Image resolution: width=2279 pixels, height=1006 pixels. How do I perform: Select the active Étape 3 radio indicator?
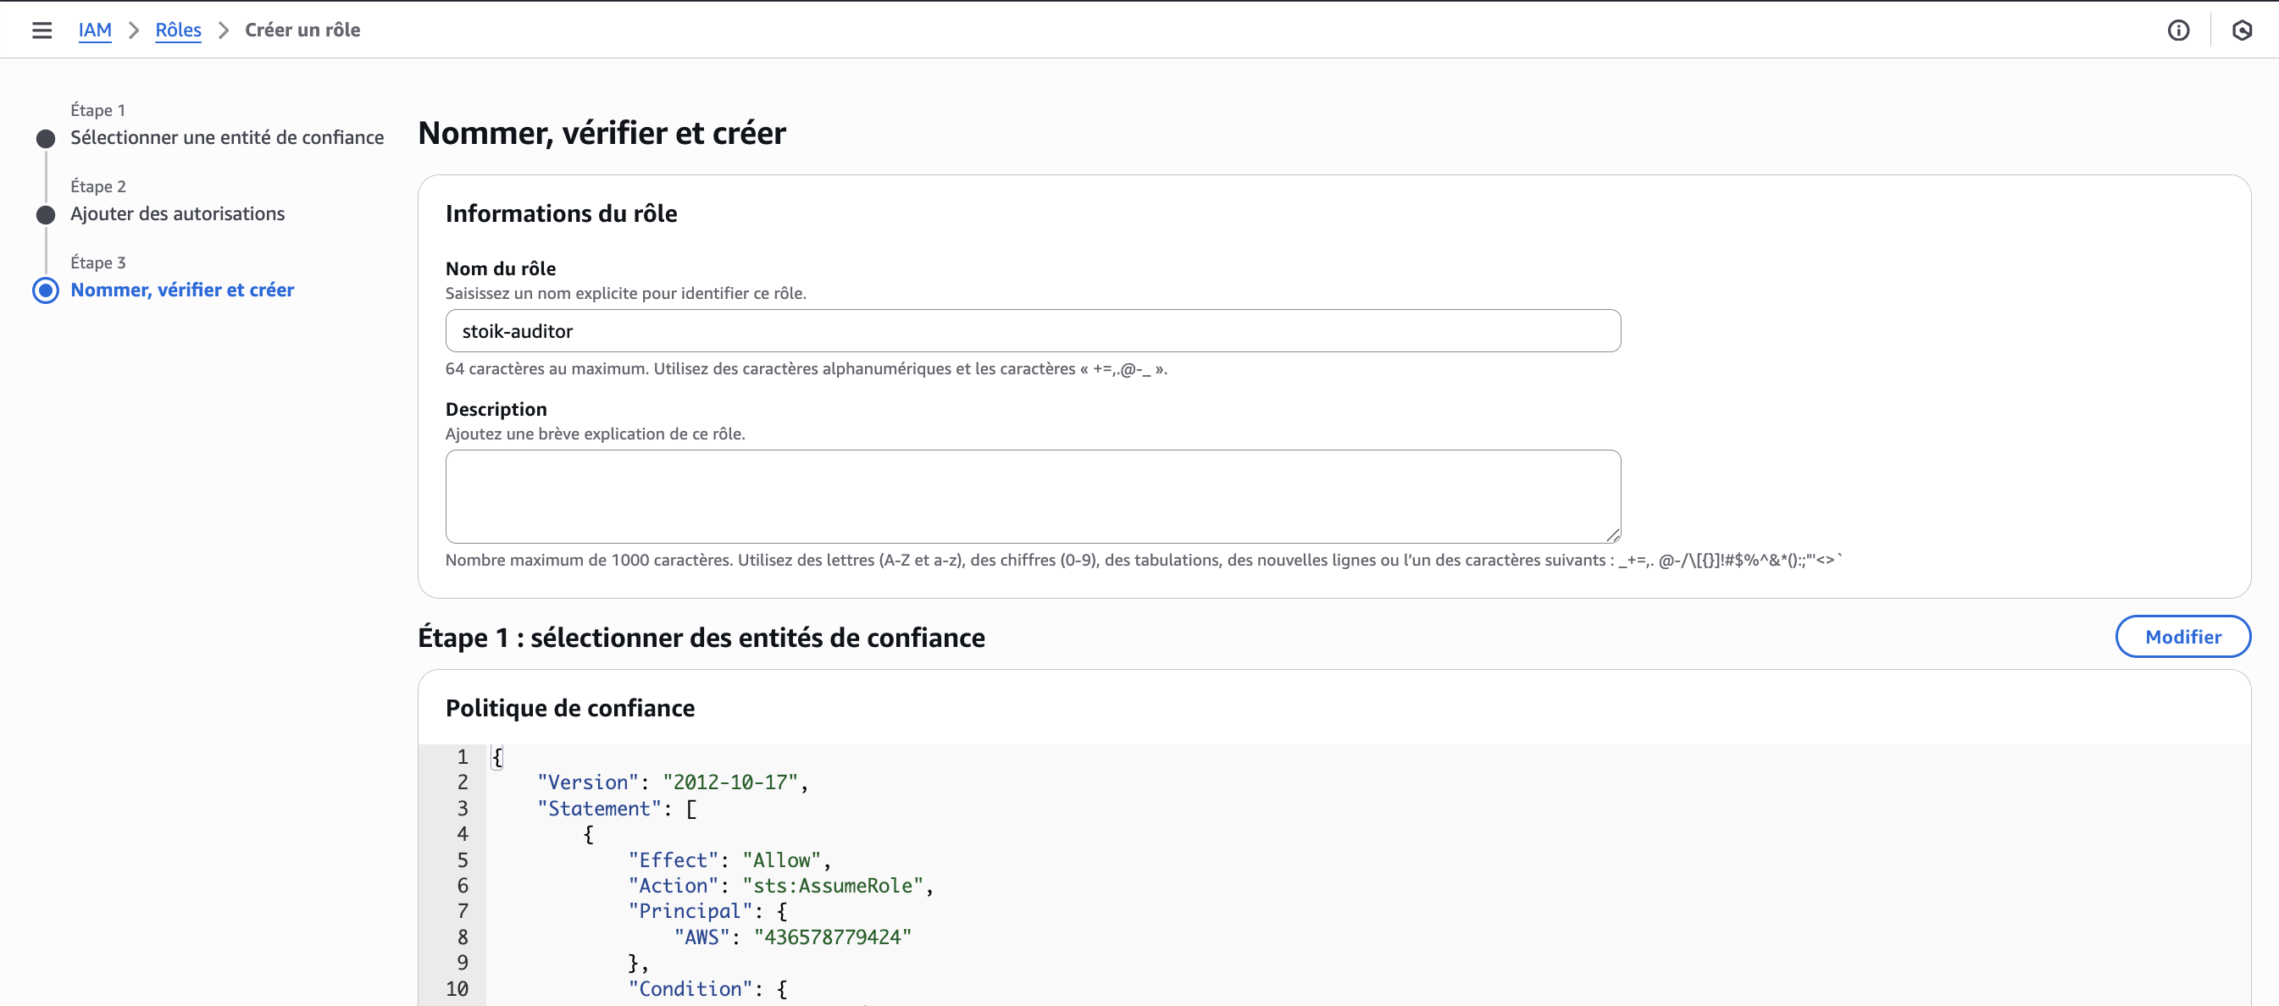coord(46,290)
